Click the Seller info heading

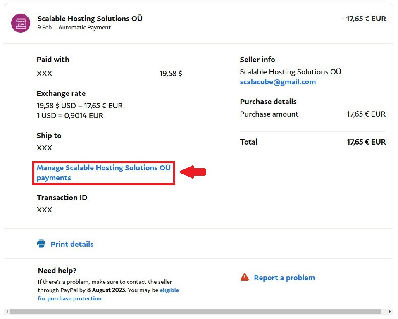257,59
